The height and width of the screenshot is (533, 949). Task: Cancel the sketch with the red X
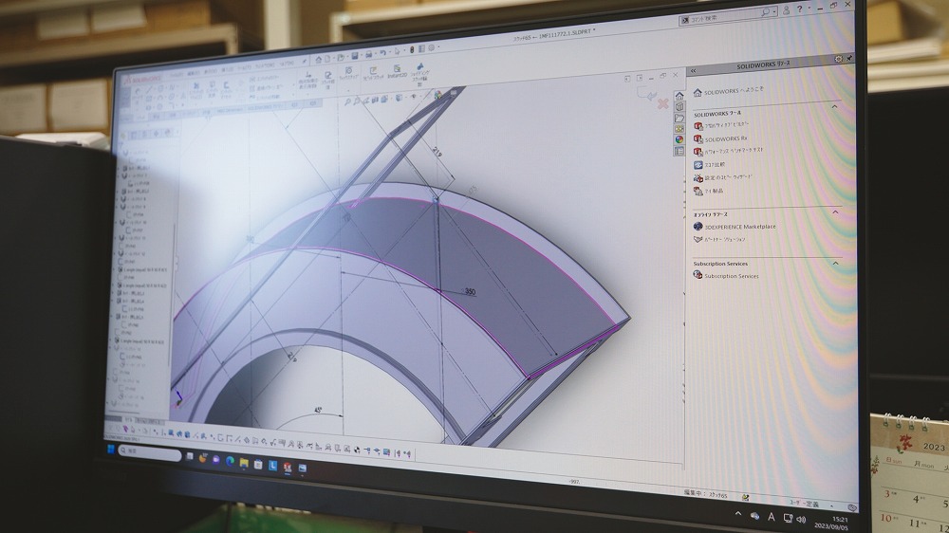(x=662, y=104)
